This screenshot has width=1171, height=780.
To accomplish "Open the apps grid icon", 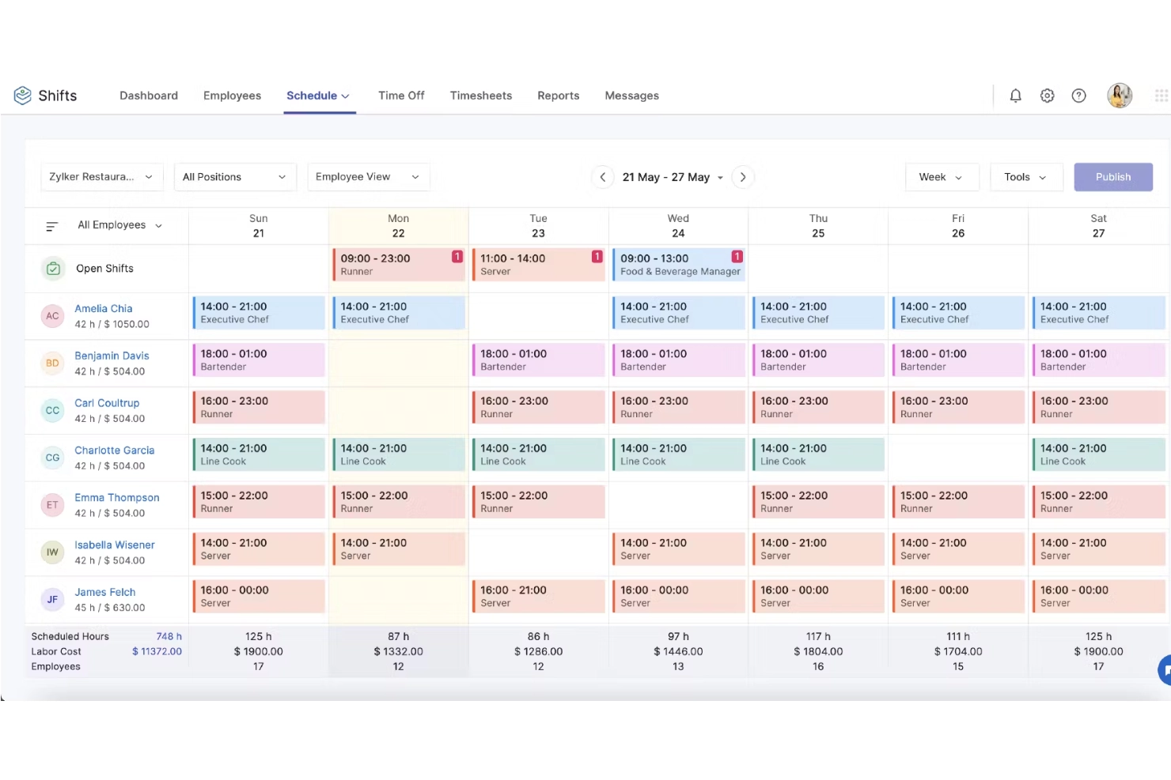I will (x=1161, y=96).
